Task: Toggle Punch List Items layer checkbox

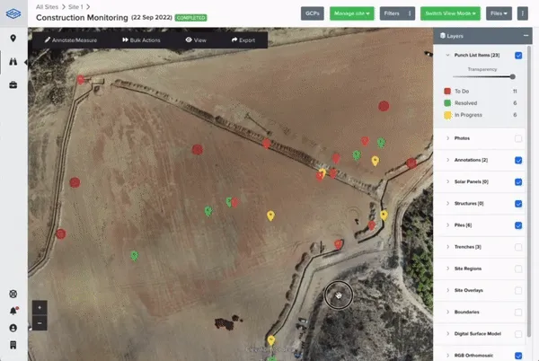Action: coord(518,56)
